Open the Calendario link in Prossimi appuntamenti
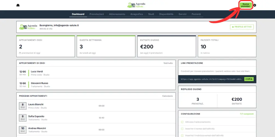The height and width of the screenshot is (137, 275). [x=167, y=96]
